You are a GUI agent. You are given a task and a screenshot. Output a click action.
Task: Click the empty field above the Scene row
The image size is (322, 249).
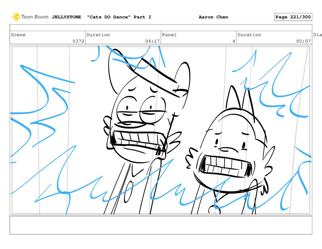(161, 28)
